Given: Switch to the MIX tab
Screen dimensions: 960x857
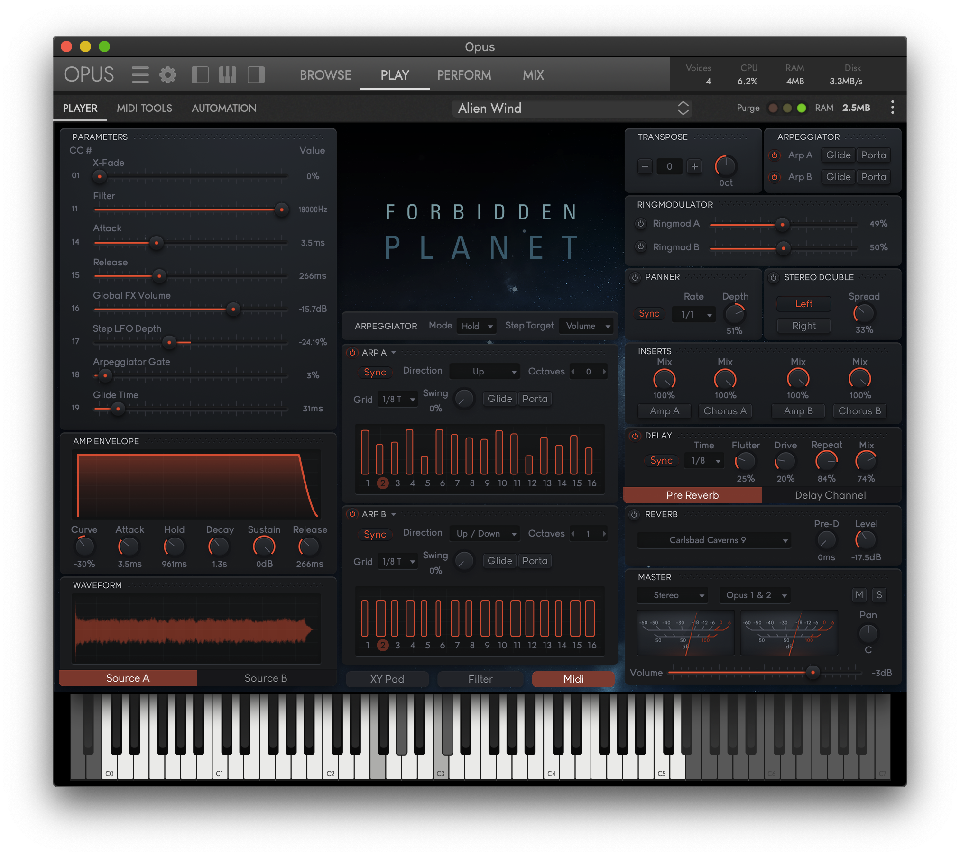Looking at the screenshot, I should [x=533, y=75].
